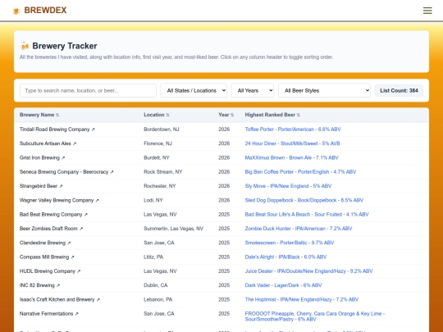Open Grist Iron Brewing external link arrow
443x332 pixels.
[x=63, y=158]
